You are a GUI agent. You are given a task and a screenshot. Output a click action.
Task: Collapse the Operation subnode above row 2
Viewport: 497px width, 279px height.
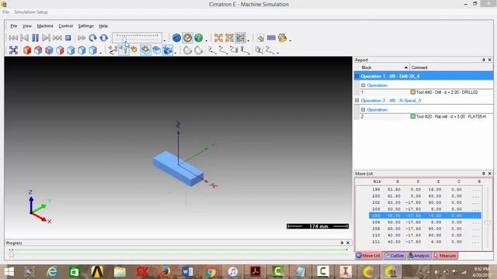(363, 110)
